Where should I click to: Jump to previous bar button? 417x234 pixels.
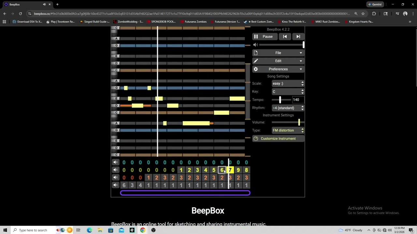[x=285, y=36]
